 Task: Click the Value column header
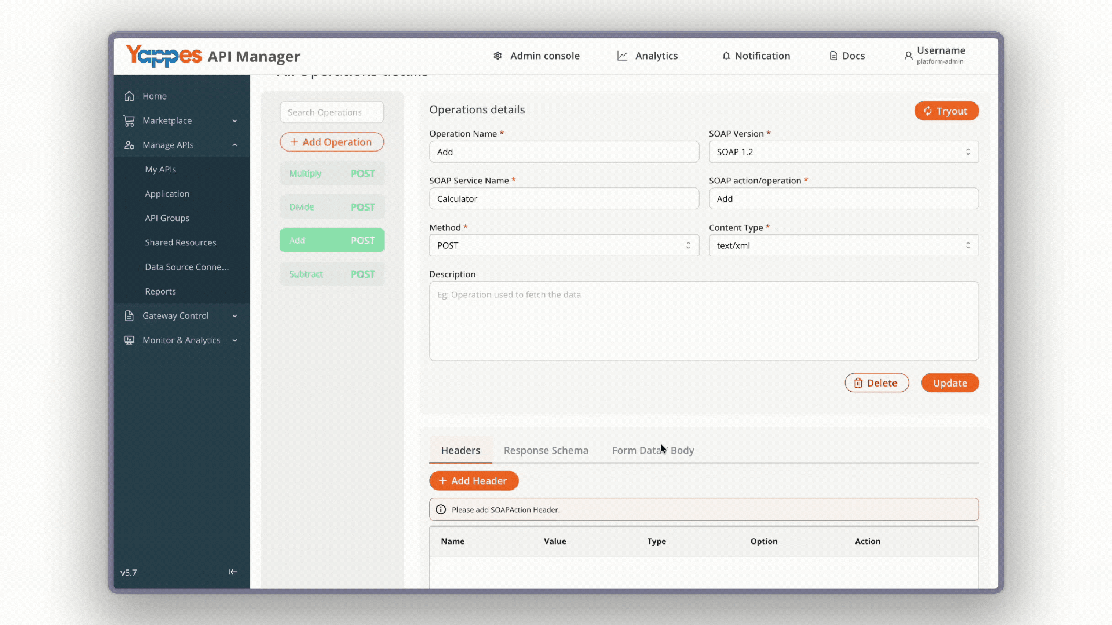click(x=555, y=541)
